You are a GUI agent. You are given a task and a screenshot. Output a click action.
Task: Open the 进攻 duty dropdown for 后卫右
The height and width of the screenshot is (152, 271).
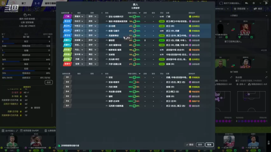(x=92, y=21)
